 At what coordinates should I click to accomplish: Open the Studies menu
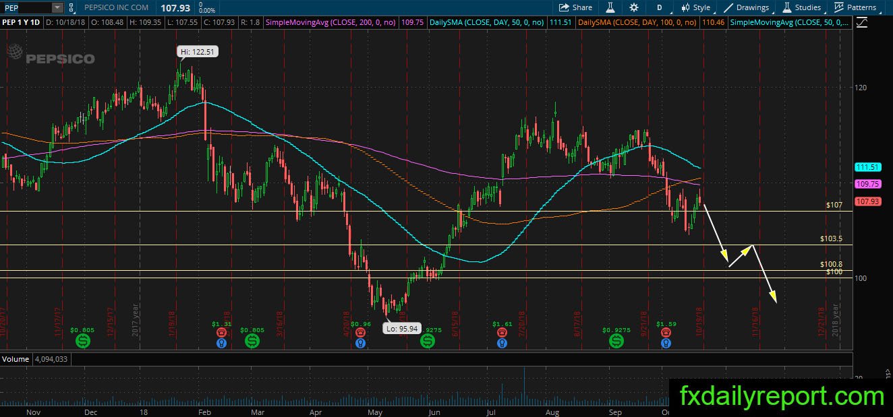802,7
